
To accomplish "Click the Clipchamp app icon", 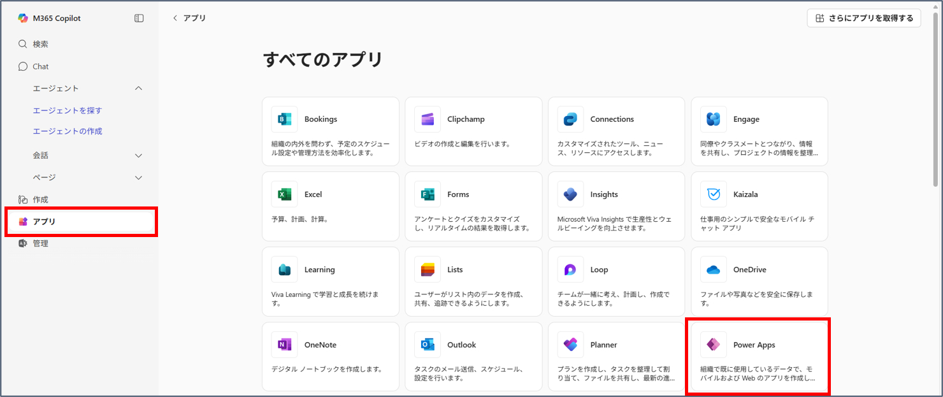I will pyautogui.click(x=428, y=119).
